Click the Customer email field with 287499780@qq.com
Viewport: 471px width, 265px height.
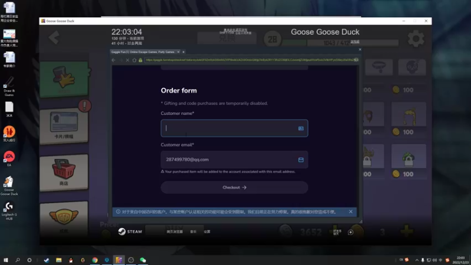point(234,160)
